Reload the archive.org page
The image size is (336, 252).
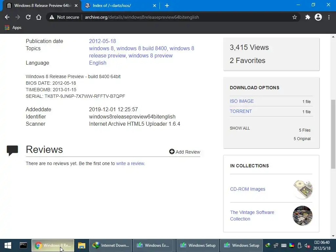pos(28,17)
